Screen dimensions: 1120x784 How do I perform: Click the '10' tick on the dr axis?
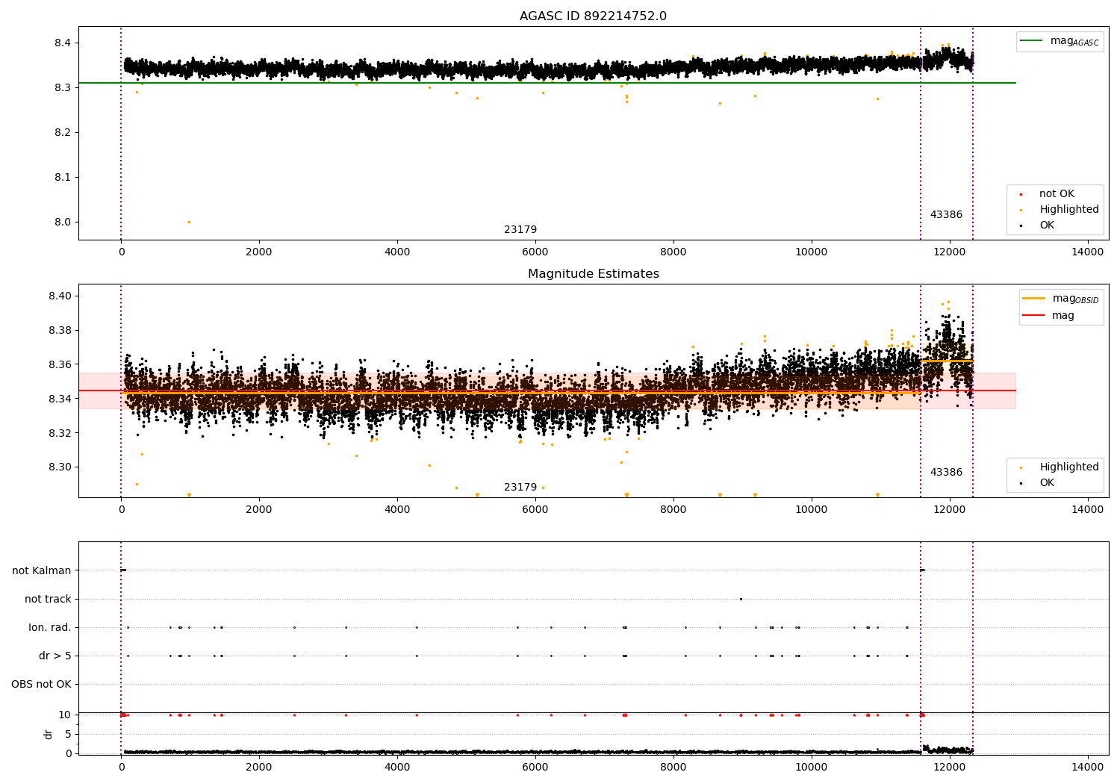(65, 715)
